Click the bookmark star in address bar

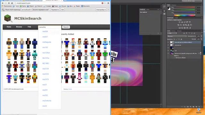pyautogui.click(x=105, y=3)
